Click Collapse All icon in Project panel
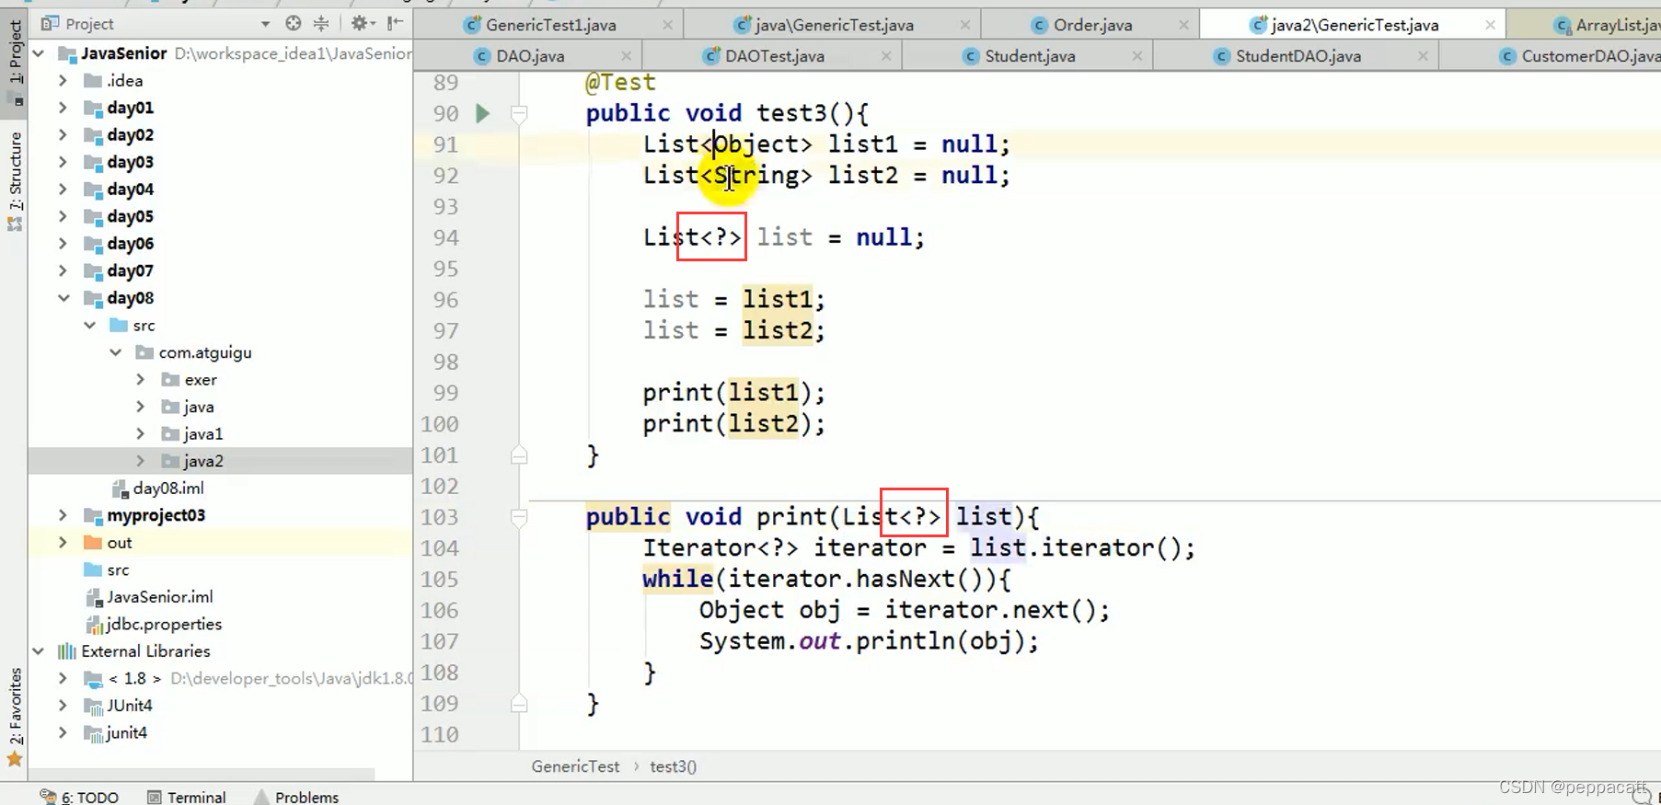 click(321, 24)
